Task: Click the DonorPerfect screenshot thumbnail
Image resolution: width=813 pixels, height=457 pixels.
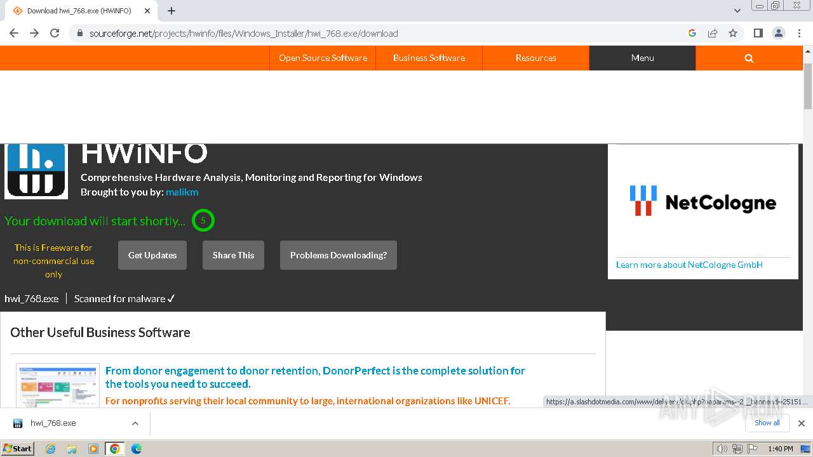Action: coord(58,385)
